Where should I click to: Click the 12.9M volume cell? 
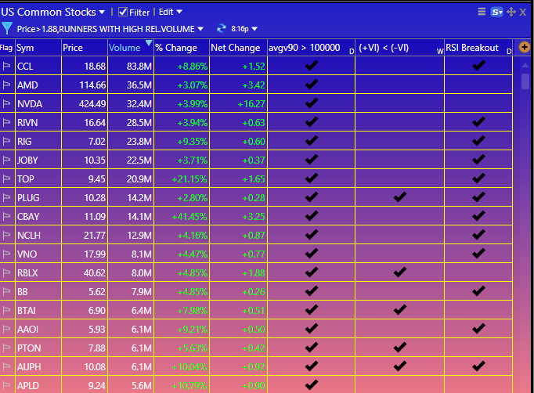131,235
